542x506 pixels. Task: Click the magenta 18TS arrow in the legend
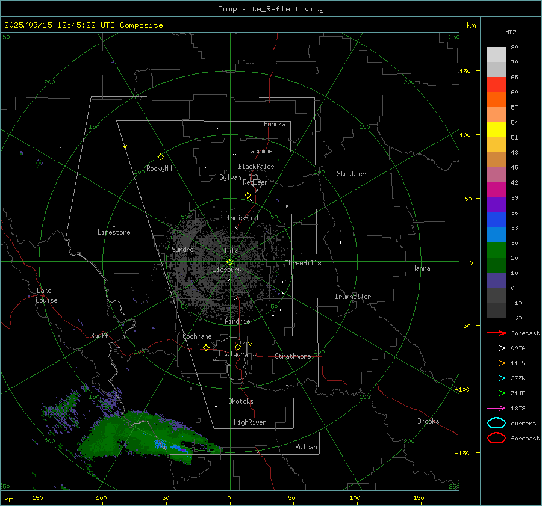(x=496, y=409)
